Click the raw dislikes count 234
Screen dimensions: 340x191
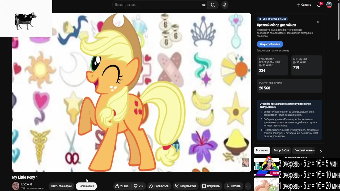coord(262,71)
